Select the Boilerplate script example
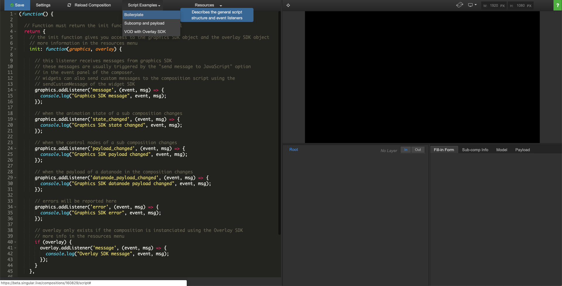562x286 pixels. click(x=151, y=15)
